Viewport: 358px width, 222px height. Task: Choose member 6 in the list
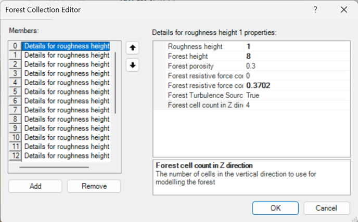(67, 101)
